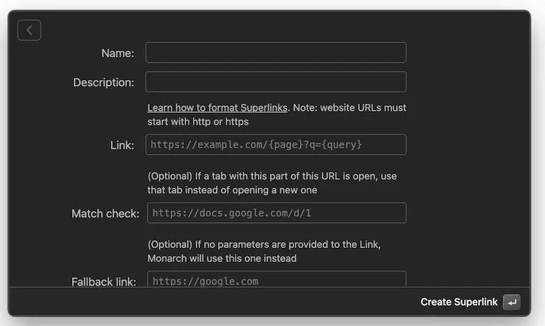
Task: Click the Fallback link input field
Action: (x=276, y=280)
